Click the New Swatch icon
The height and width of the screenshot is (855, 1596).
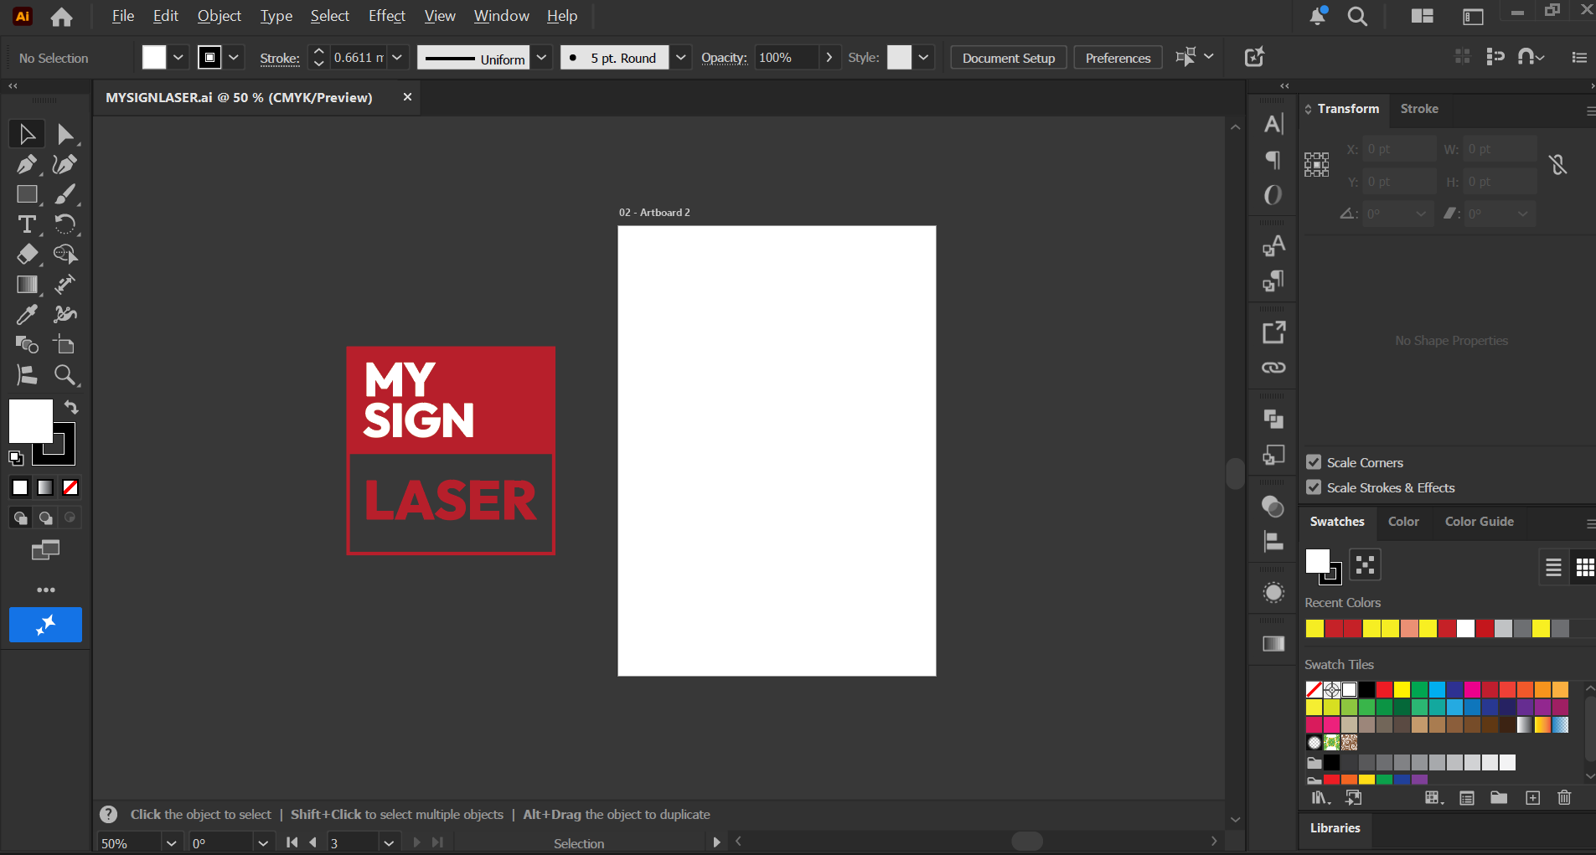[x=1532, y=798]
